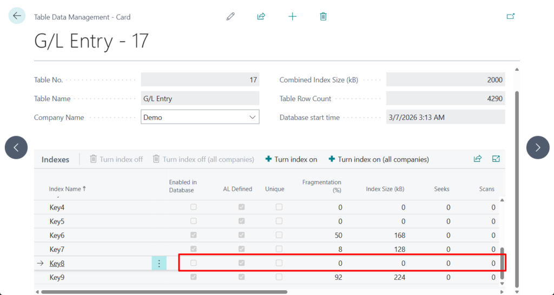This screenshot has height=295, width=554.
Task: Click the Indexes grid scroll down arrow
Action: pyautogui.click(x=502, y=283)
